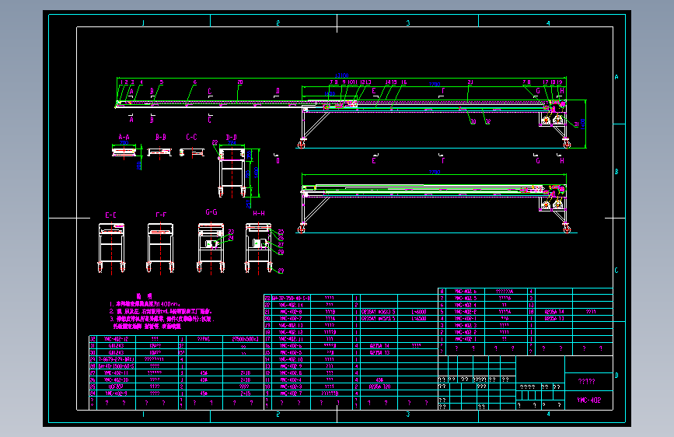
Task: Select balloon number 29 at H-H caster wheel
Action: pyautogui.click(x=281, y=271)
